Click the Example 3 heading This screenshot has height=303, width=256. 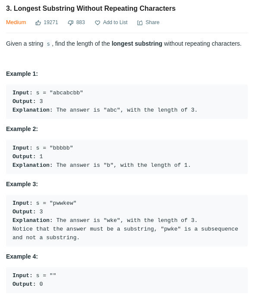coord(22,184)
